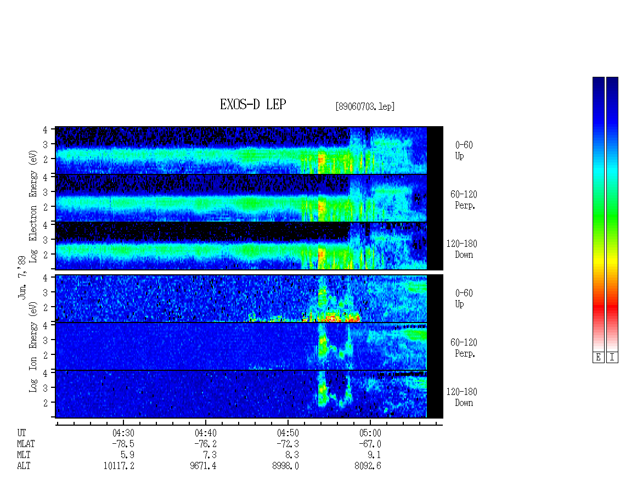The width and height of the screenshot is (620, 480).
Task: Click the file name 89060703.lep
Action: pyautogui.click(x=365, y=106)
